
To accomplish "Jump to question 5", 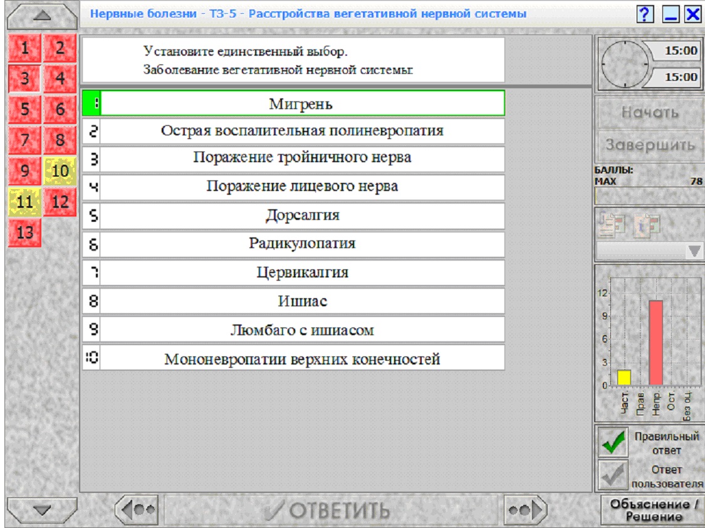I will click(24, 109).
